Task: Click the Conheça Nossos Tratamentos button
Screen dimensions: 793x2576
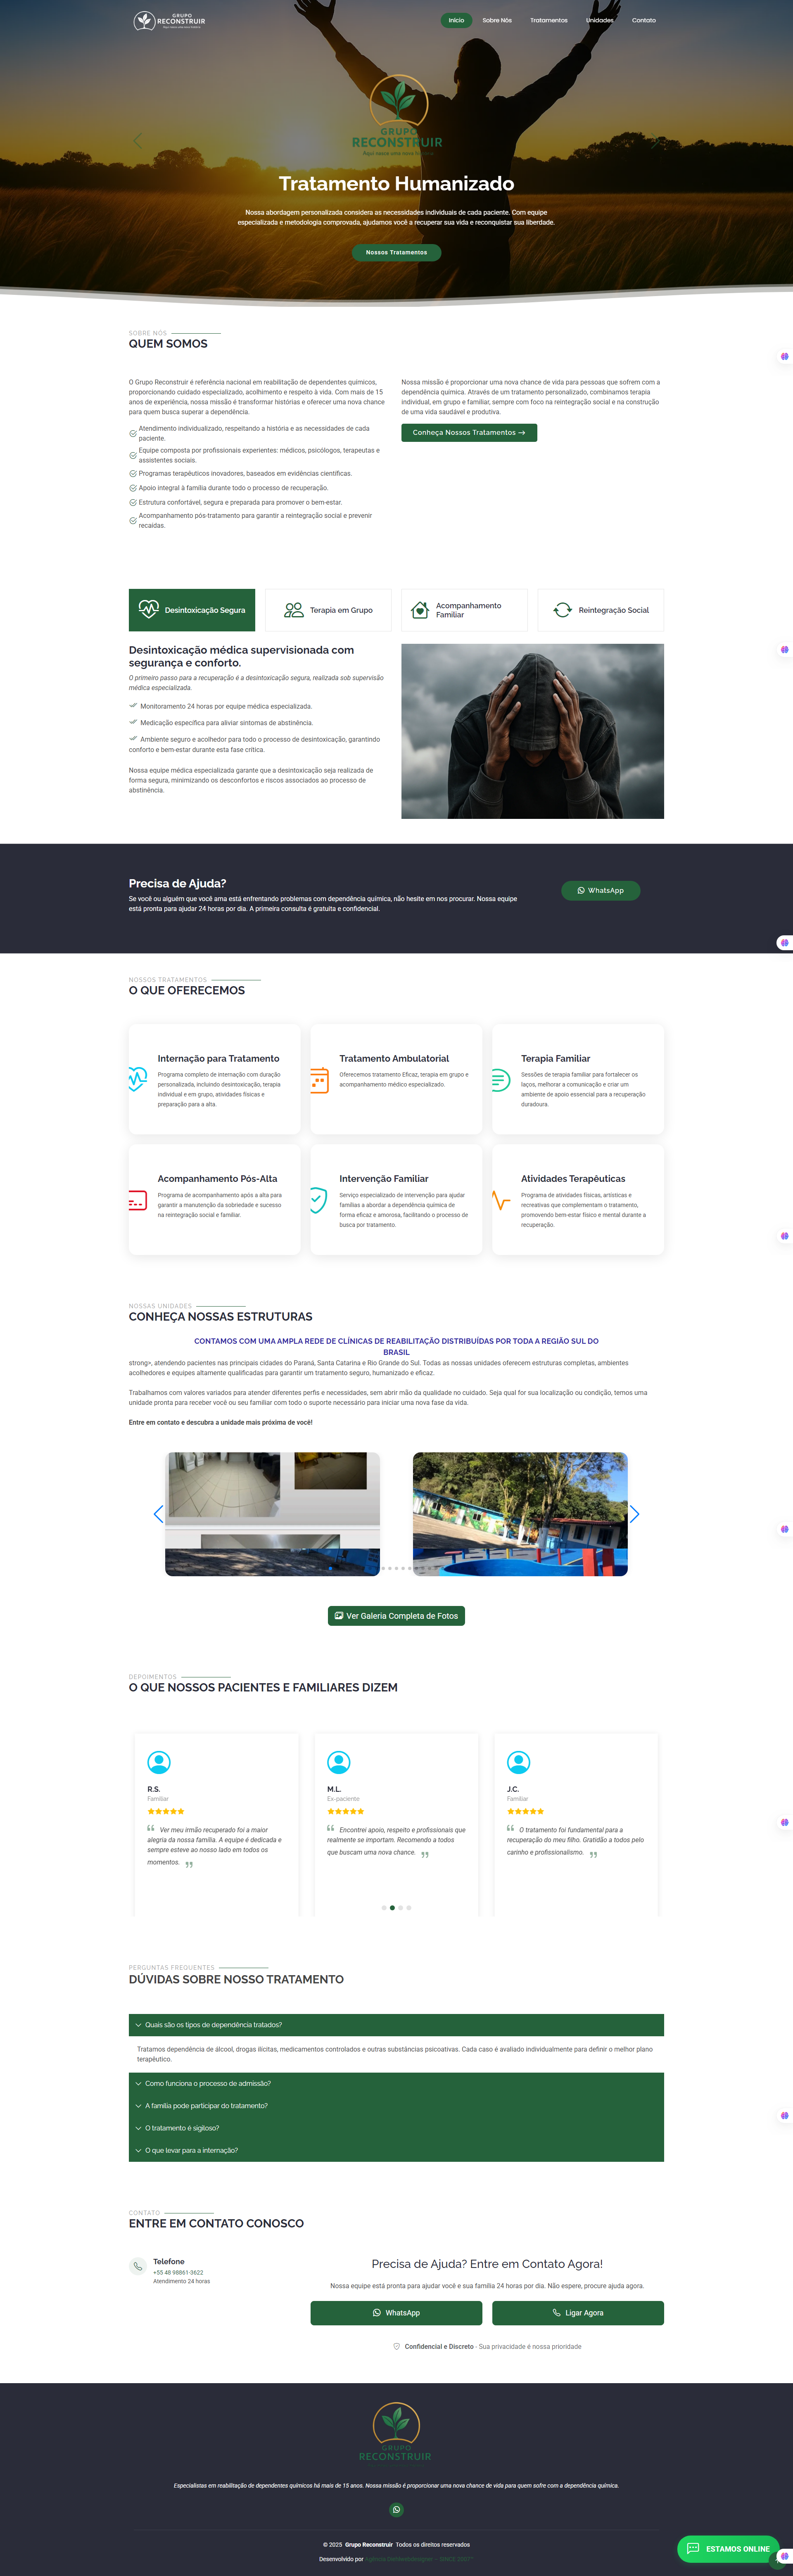Action: 469,433
